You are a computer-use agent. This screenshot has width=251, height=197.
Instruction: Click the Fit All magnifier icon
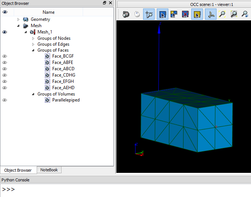(x=222, y=14)
